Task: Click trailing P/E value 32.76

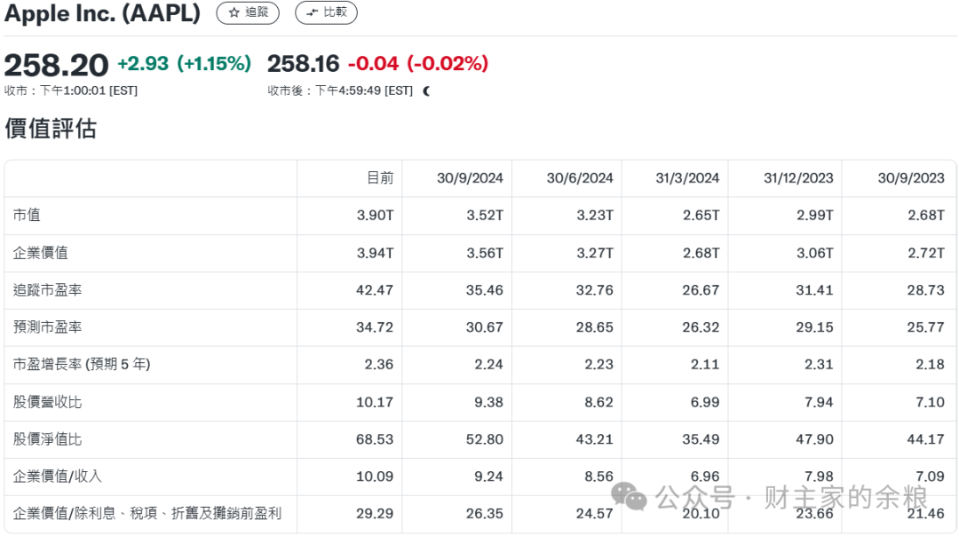Action: click(x=594, y=289)
